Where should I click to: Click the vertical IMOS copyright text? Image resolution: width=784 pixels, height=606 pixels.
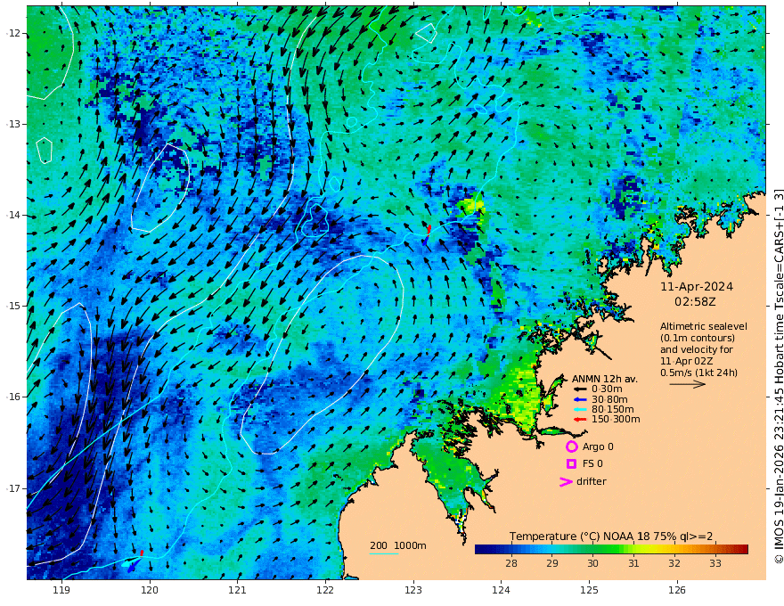coord(778,376)
